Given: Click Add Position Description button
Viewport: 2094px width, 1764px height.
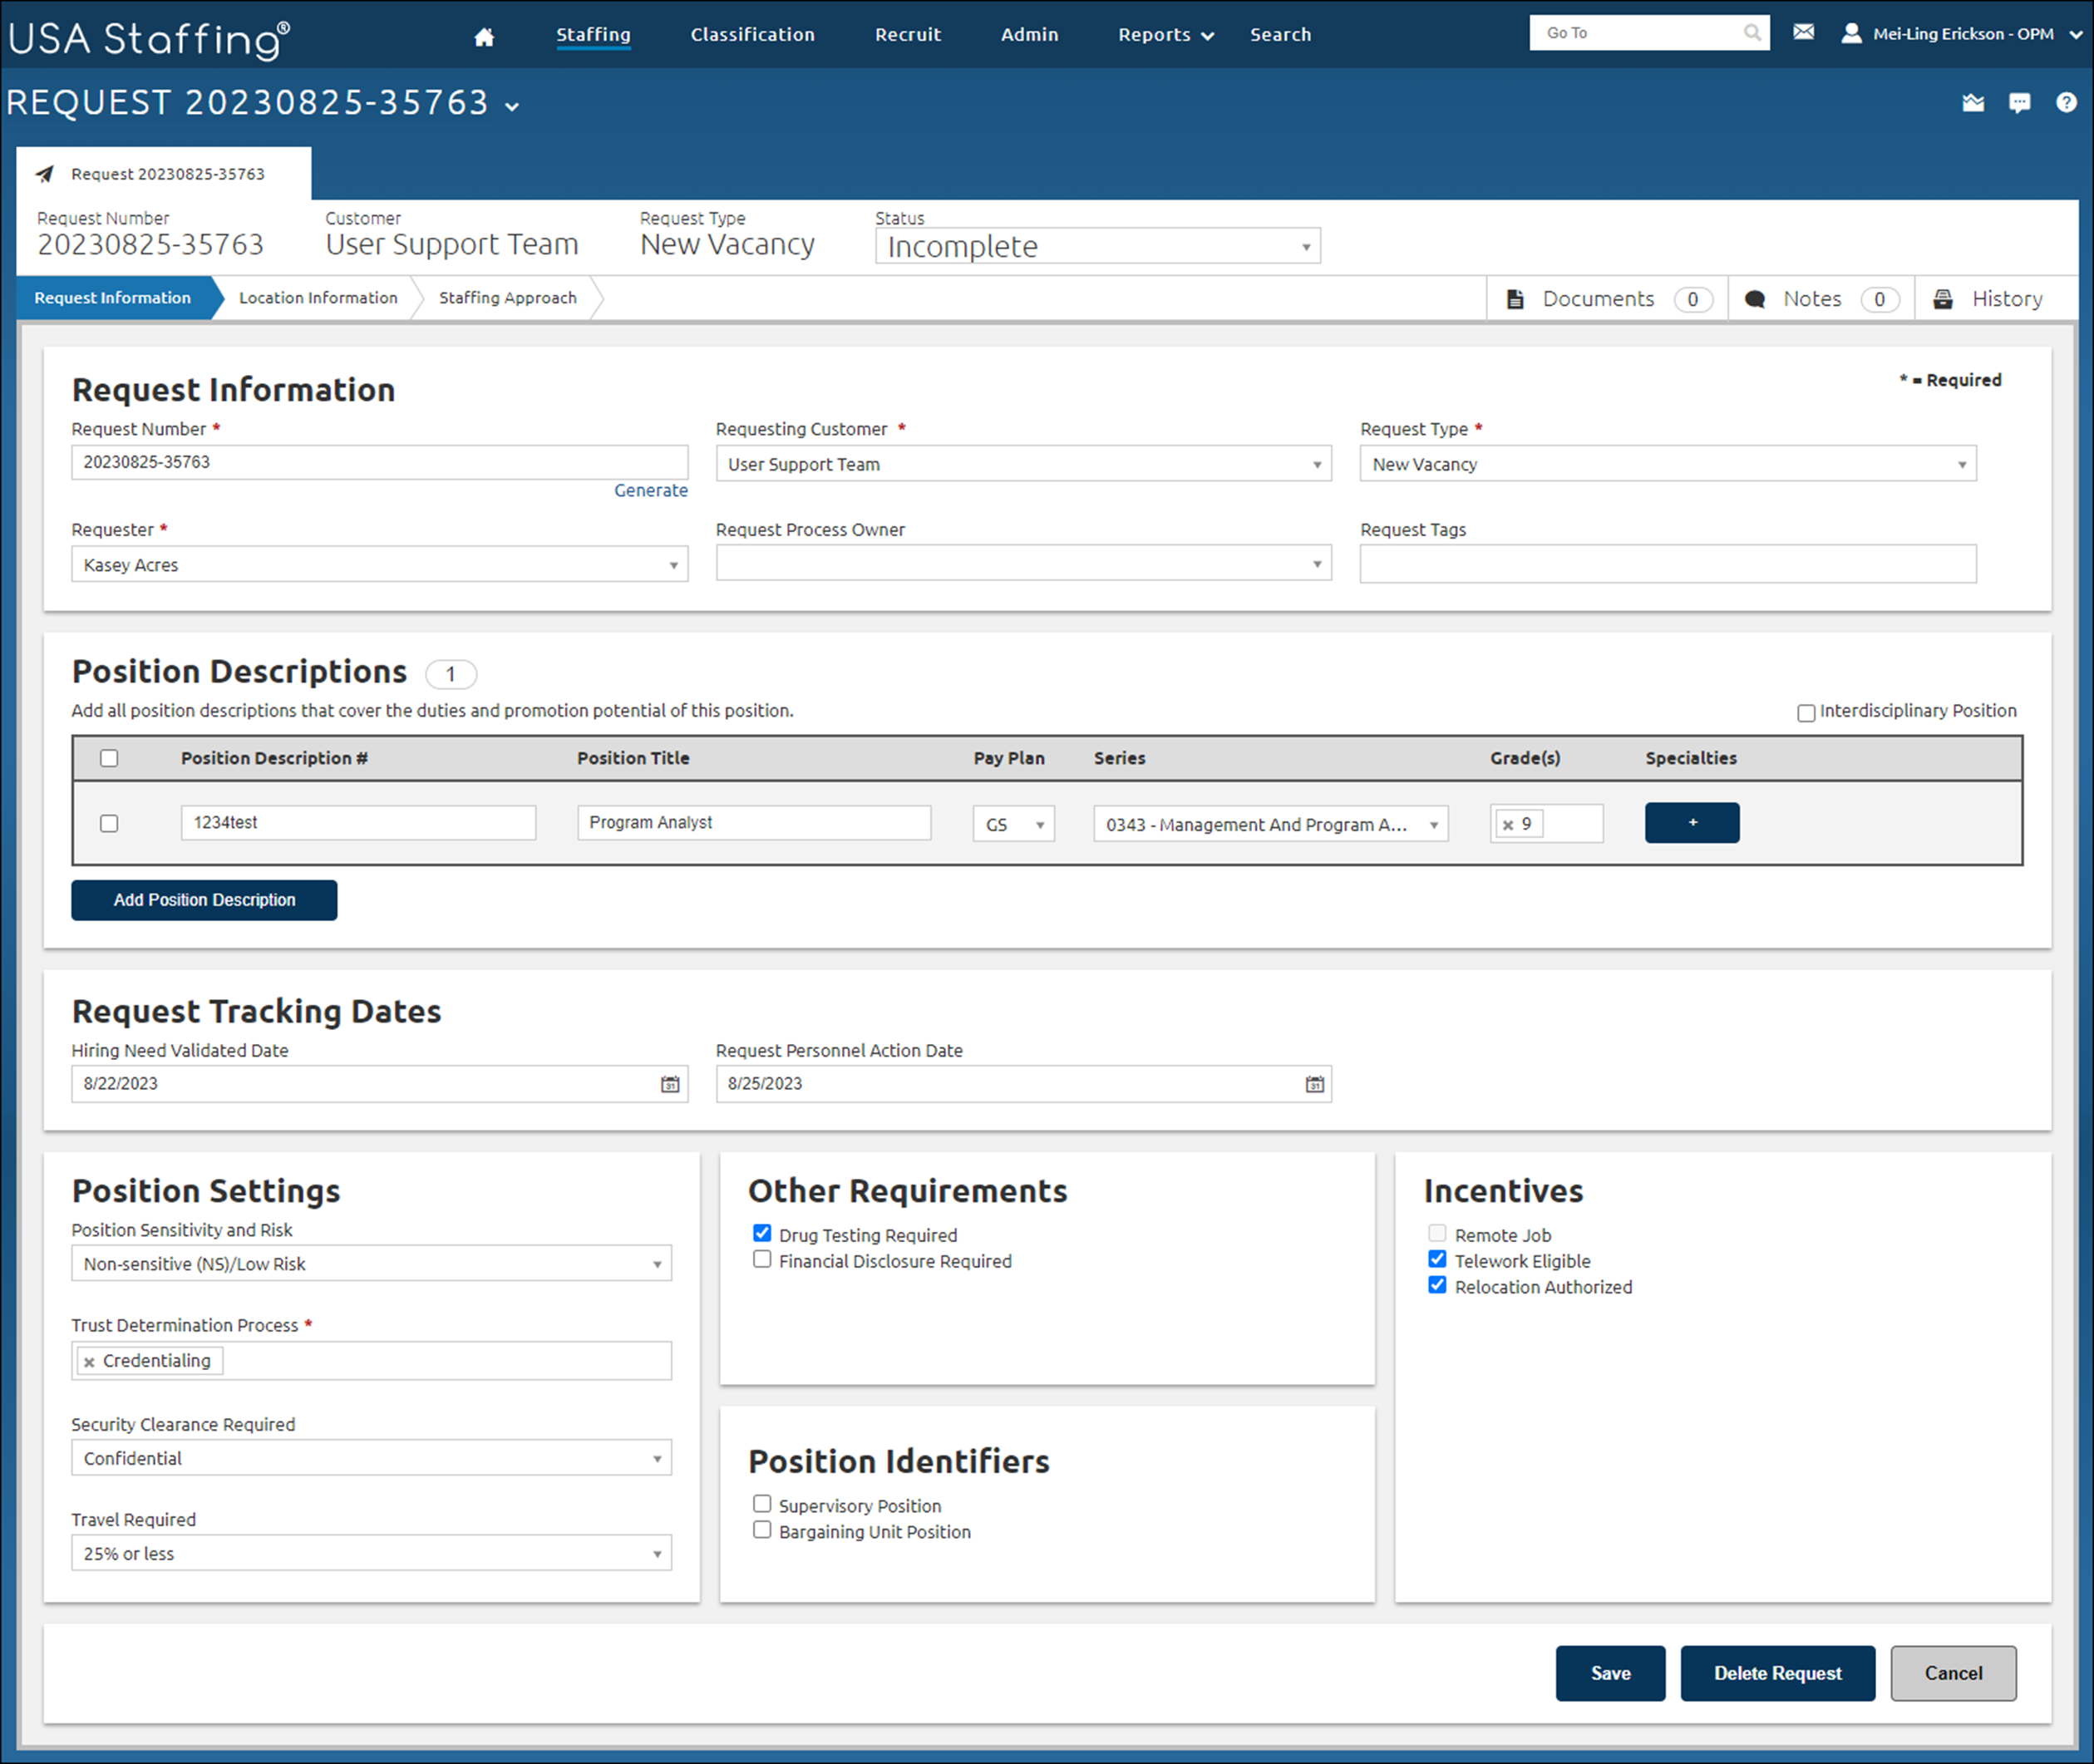Looking at the screenshot, I should click(204, 900).
